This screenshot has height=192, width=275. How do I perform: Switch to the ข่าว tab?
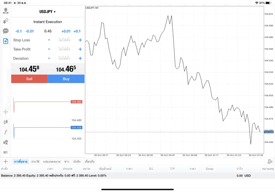click(67, 162)
